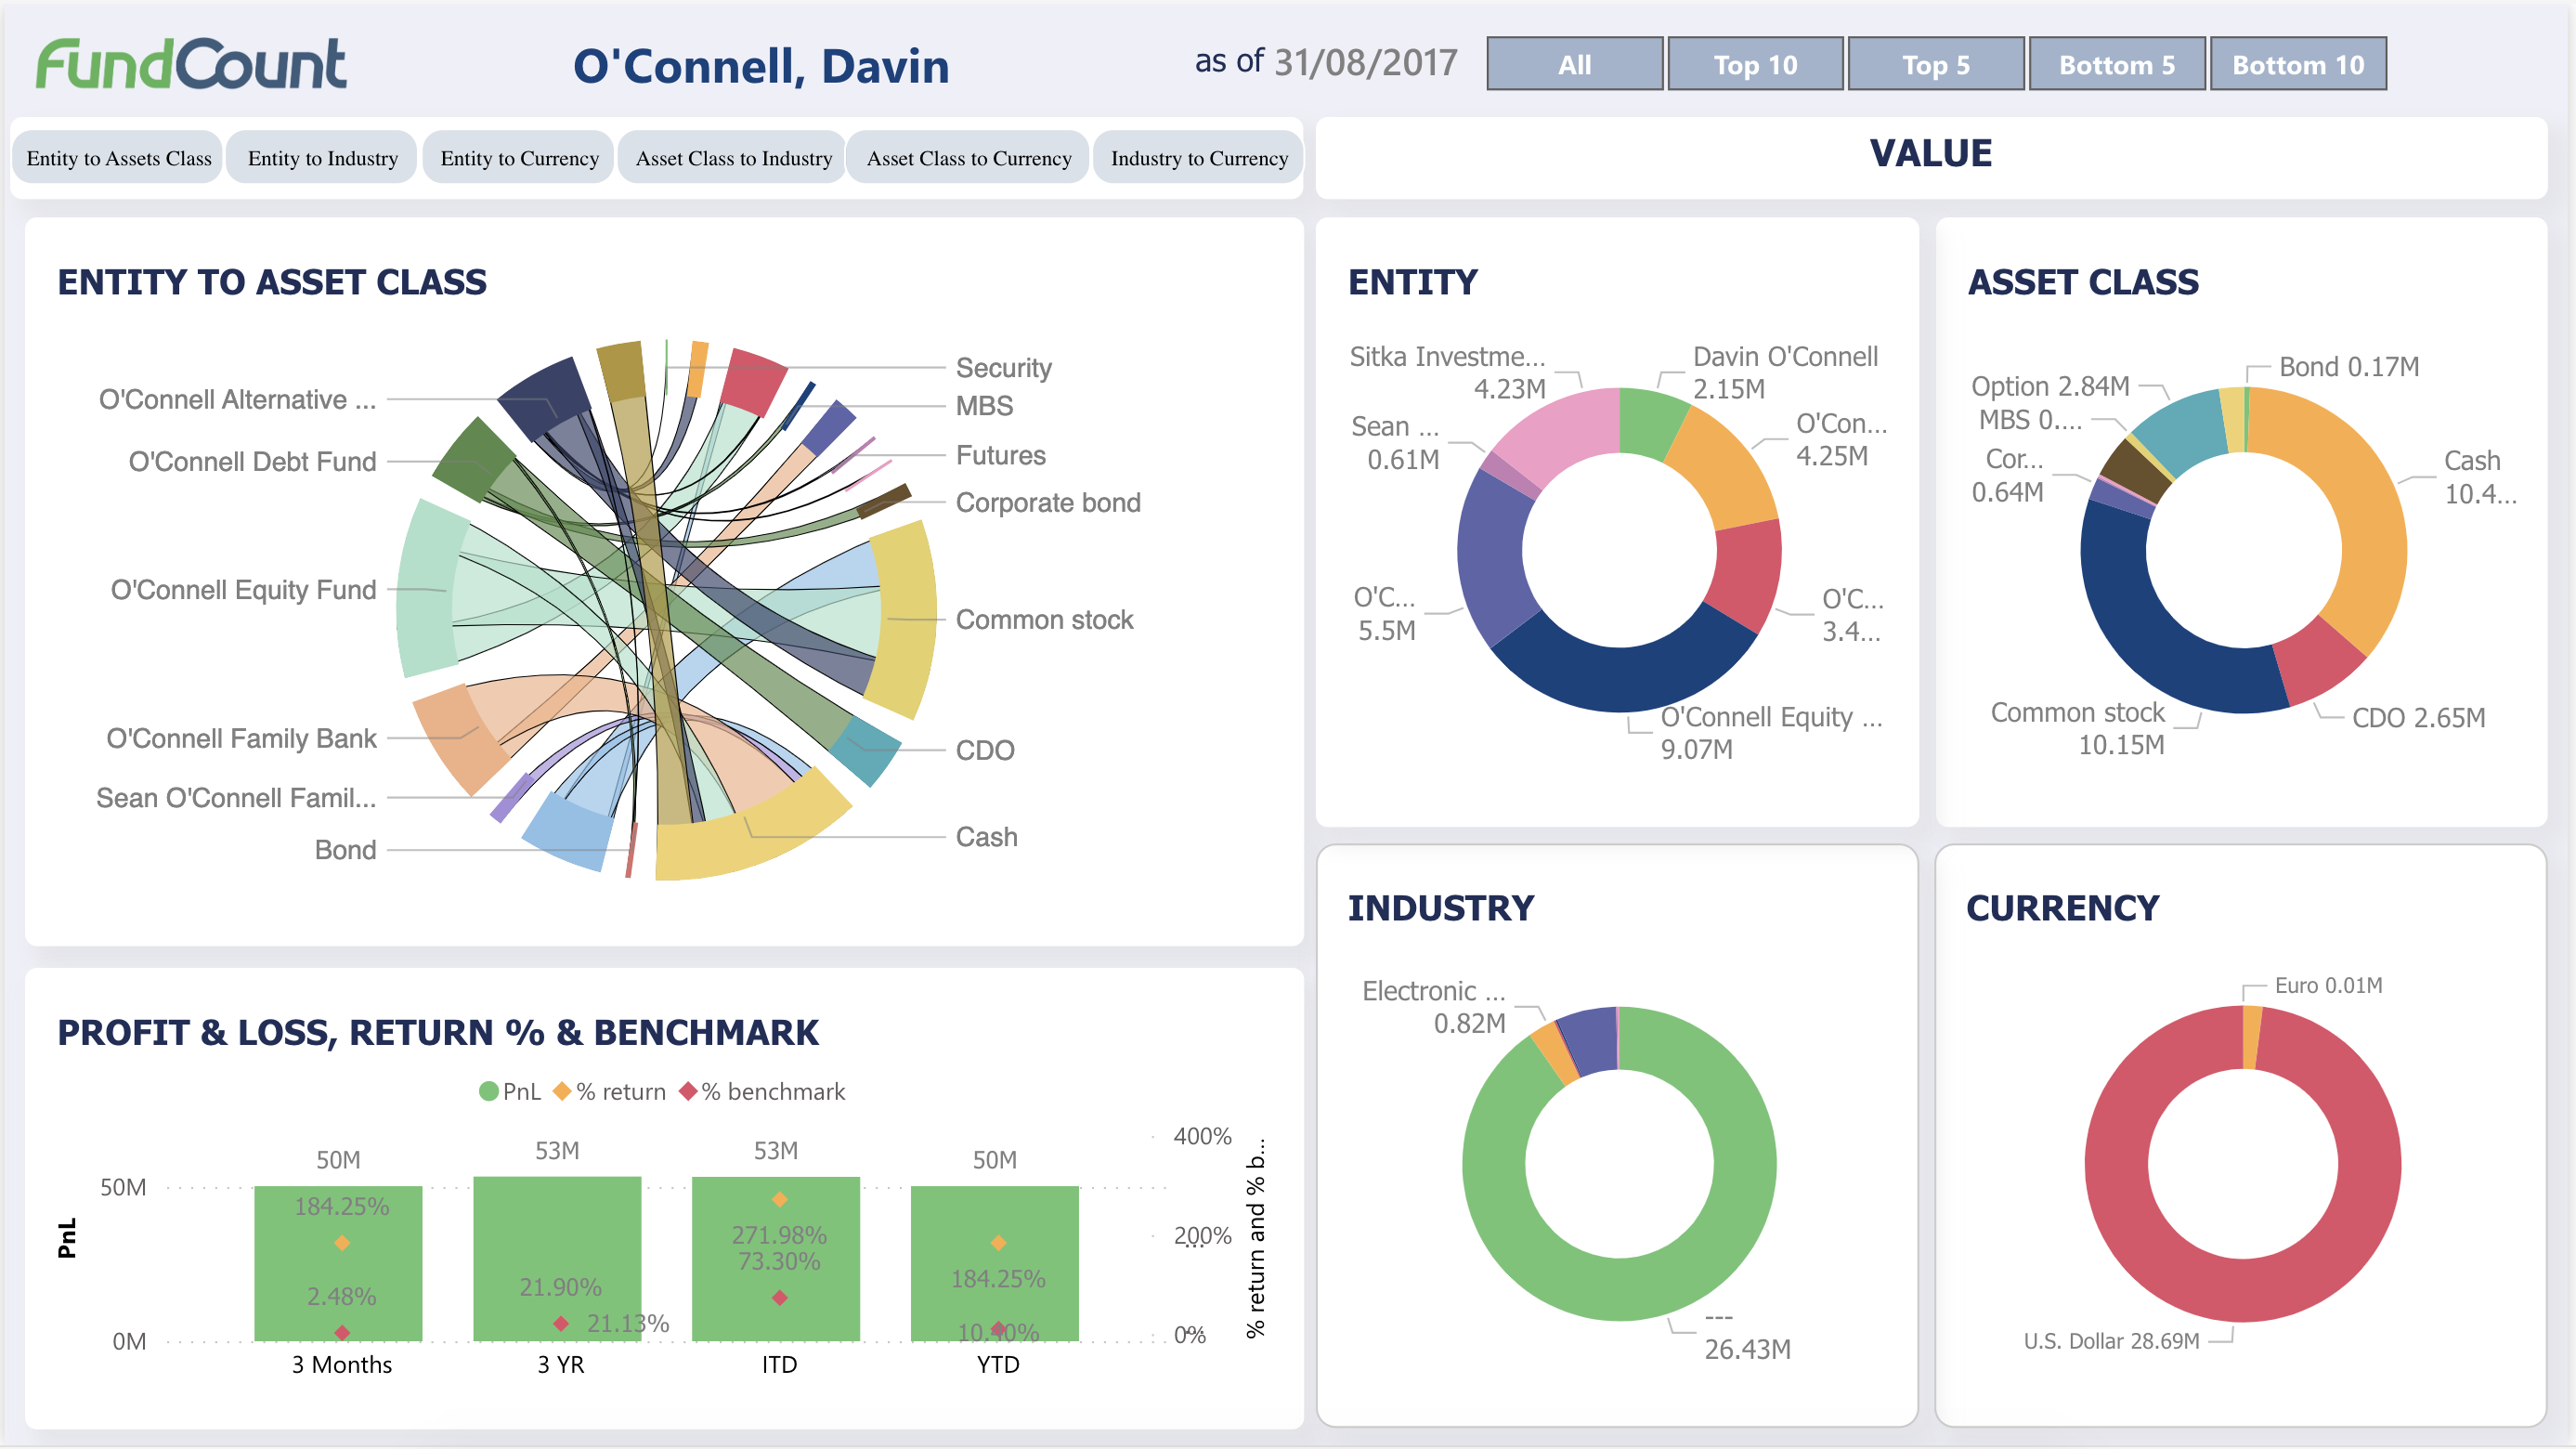Screen dimensions: 2576x1449
Task: Click the MBS label in chord chart
Action: point(984,405)
